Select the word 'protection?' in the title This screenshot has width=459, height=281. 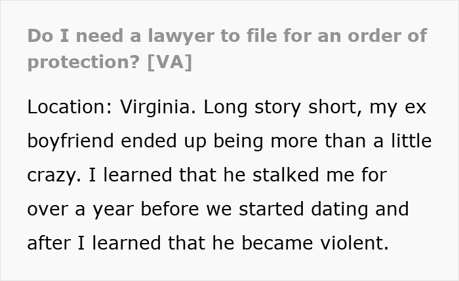click(84, 62)
